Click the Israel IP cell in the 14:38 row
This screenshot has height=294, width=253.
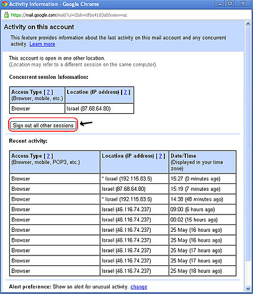tap(135, 199)
